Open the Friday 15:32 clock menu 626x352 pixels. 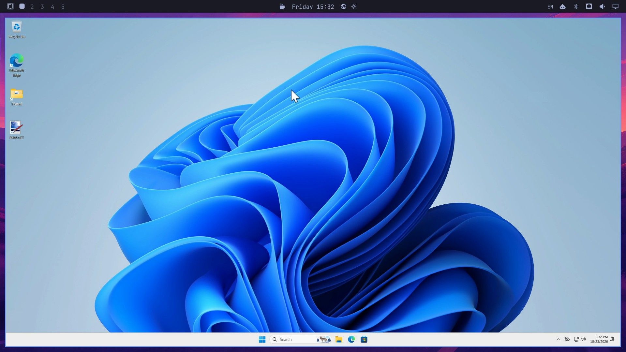pyautogui.click(x=313, y=7)
